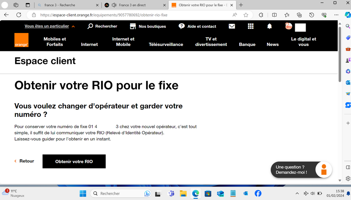Open a new browser tab
Image resolution: width=351 pixels, height=200 pixels.
[241, 5]
